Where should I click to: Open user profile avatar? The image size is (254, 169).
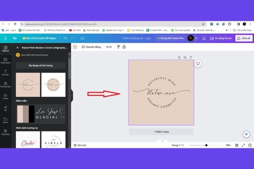(x=191, y=38)
